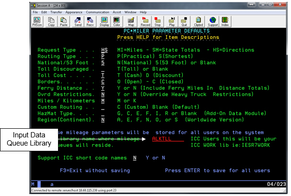
Task: Open the Assist menu
Action: (x=116, y=12)
